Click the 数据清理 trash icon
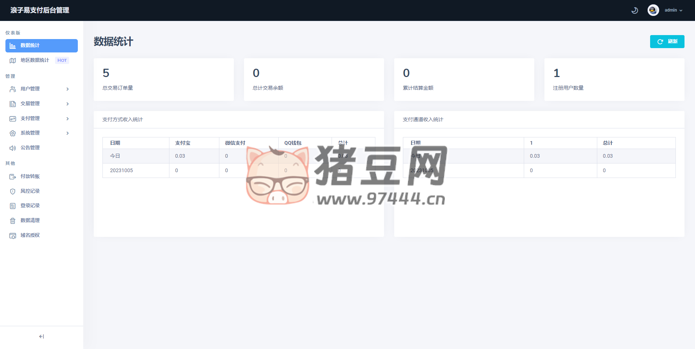 [x=13, y=221]
